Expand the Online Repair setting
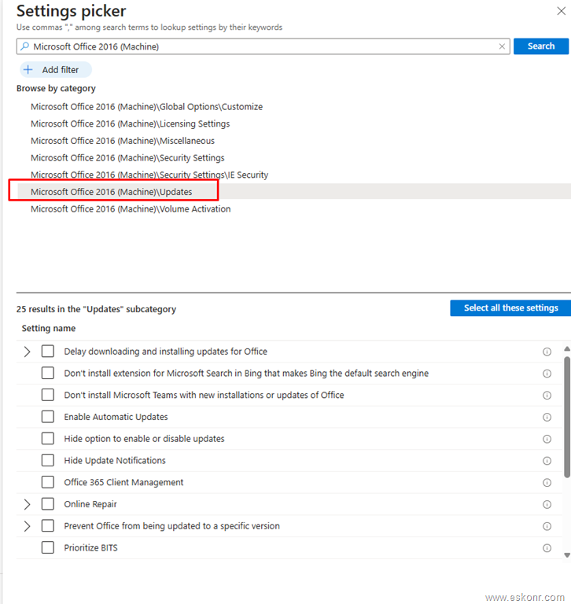The width and height of the screenshot is (571, 604). (28, 504)
